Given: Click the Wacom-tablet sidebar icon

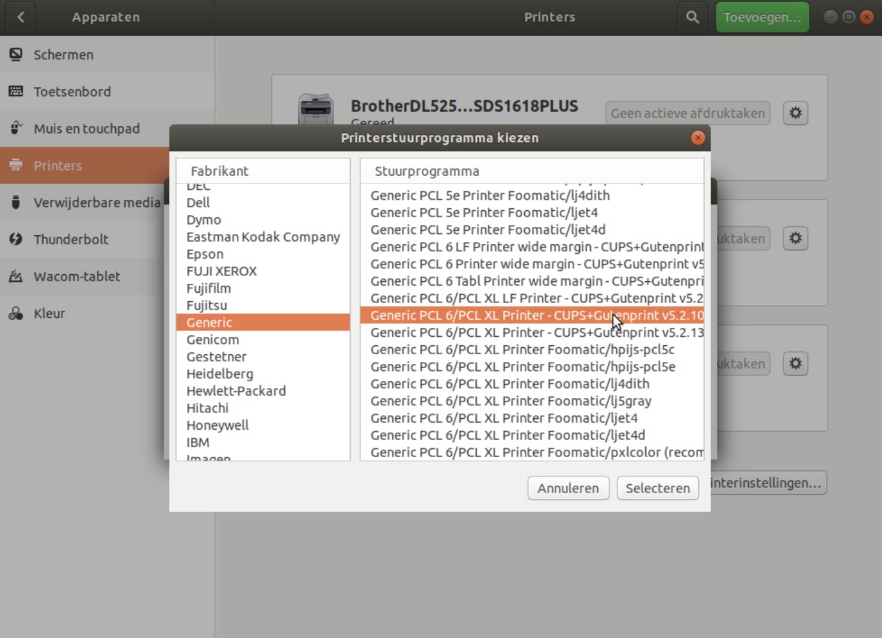Looking at the screenshot, I should [x=16, y=276].
